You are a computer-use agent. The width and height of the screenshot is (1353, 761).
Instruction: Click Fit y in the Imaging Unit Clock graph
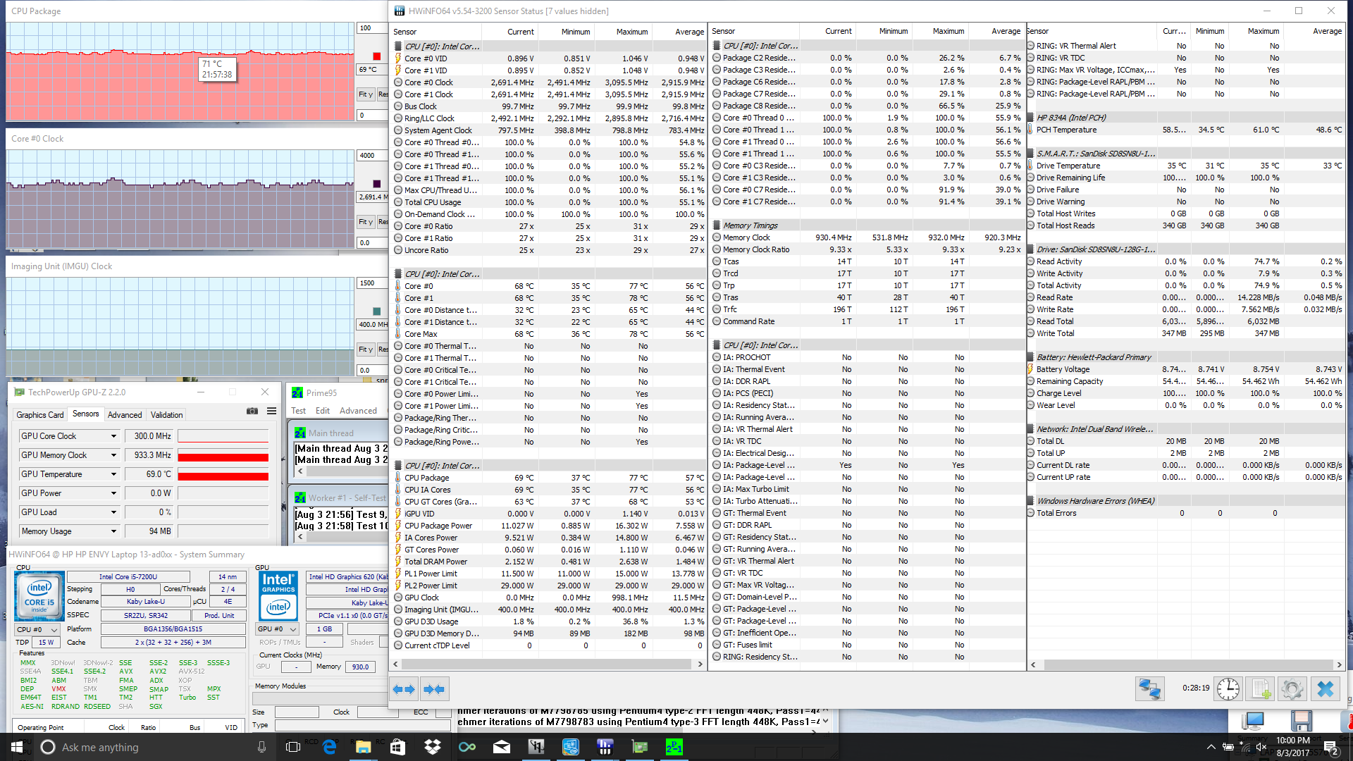[365, 349]
